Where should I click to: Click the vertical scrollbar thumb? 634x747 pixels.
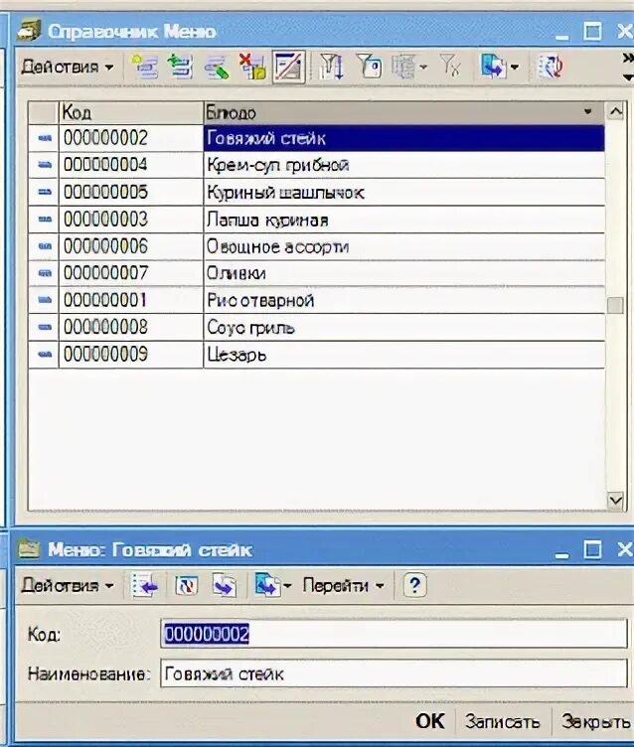tap(615, 305)
